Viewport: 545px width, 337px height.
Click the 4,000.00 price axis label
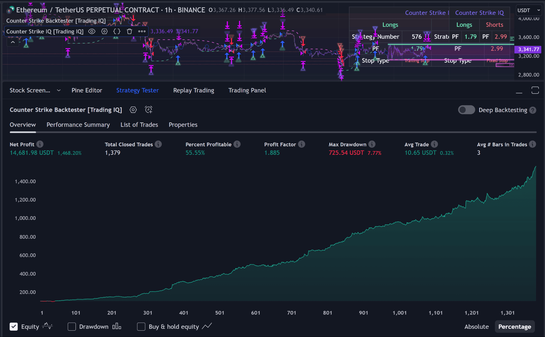pos(529,19)
